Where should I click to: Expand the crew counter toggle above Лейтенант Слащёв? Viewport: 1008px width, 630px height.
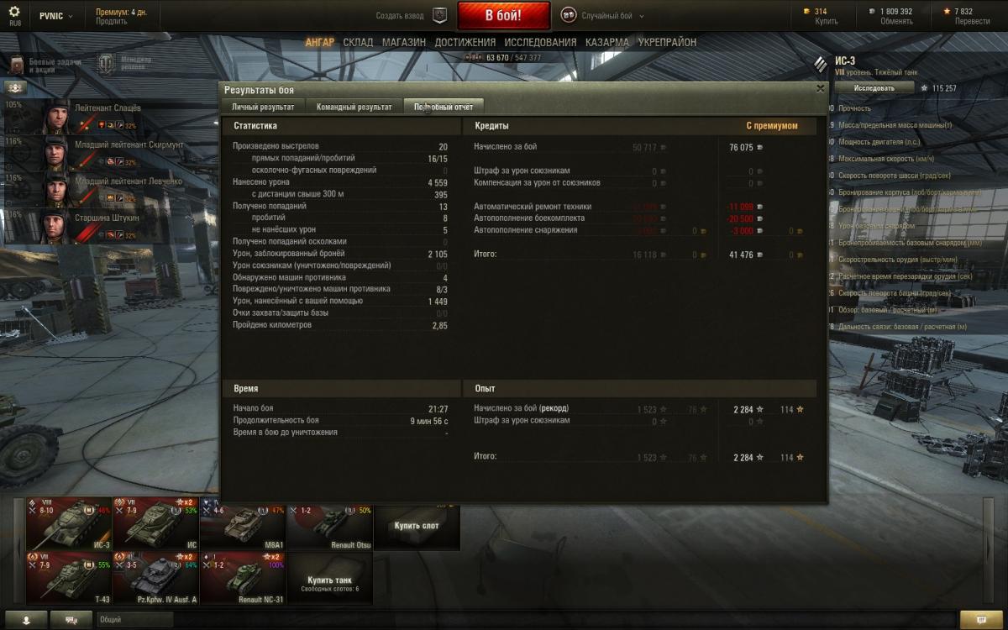tap(16, 87)
